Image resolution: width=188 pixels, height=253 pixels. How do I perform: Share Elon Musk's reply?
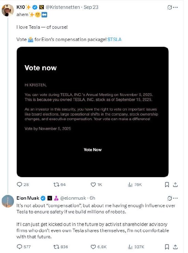175,247
